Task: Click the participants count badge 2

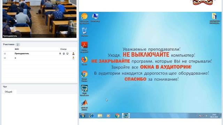Action: pos(18,44)
